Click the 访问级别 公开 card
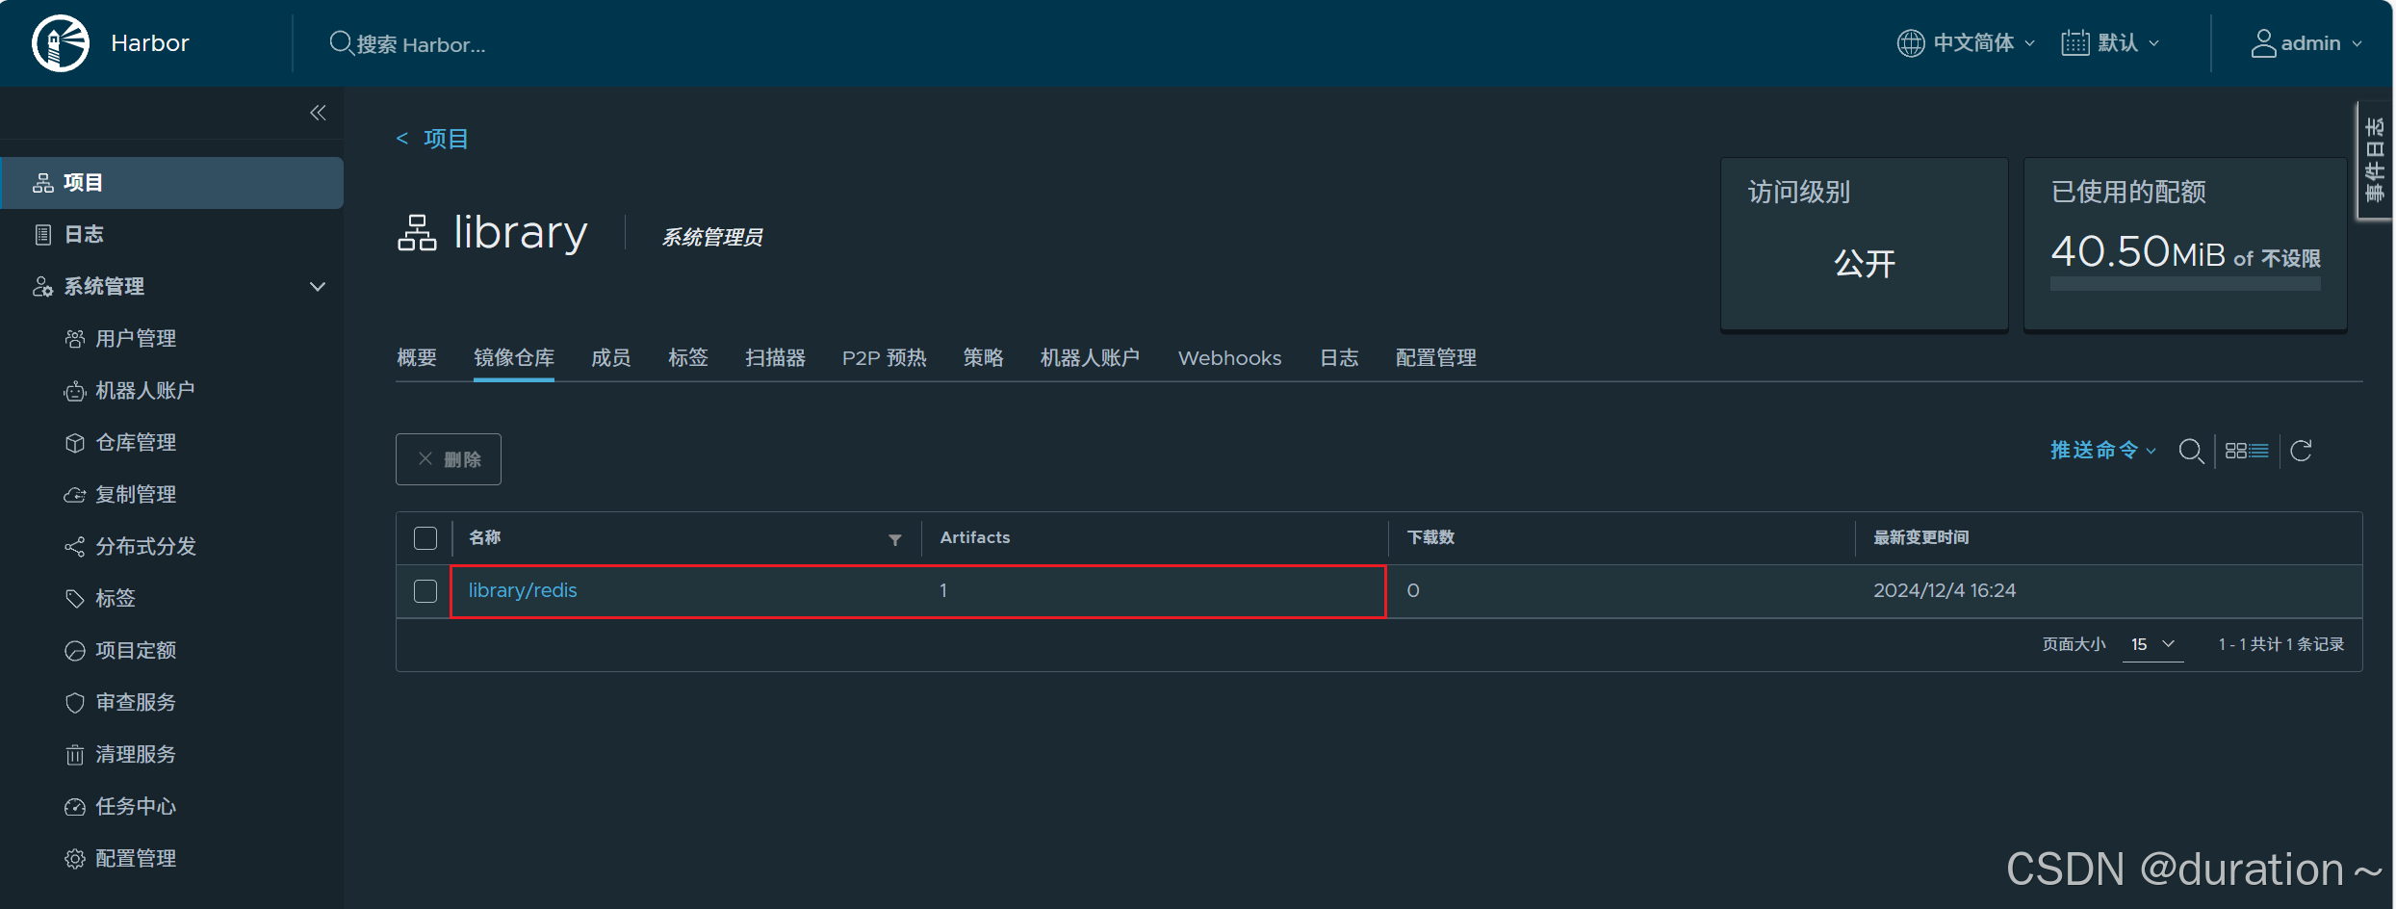The width and height of the screenshot is (2396, 909). click(1864, 244)
